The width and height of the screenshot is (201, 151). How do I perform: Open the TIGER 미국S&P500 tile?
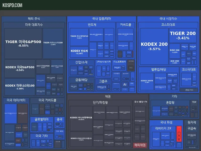[x=23, y=44]
